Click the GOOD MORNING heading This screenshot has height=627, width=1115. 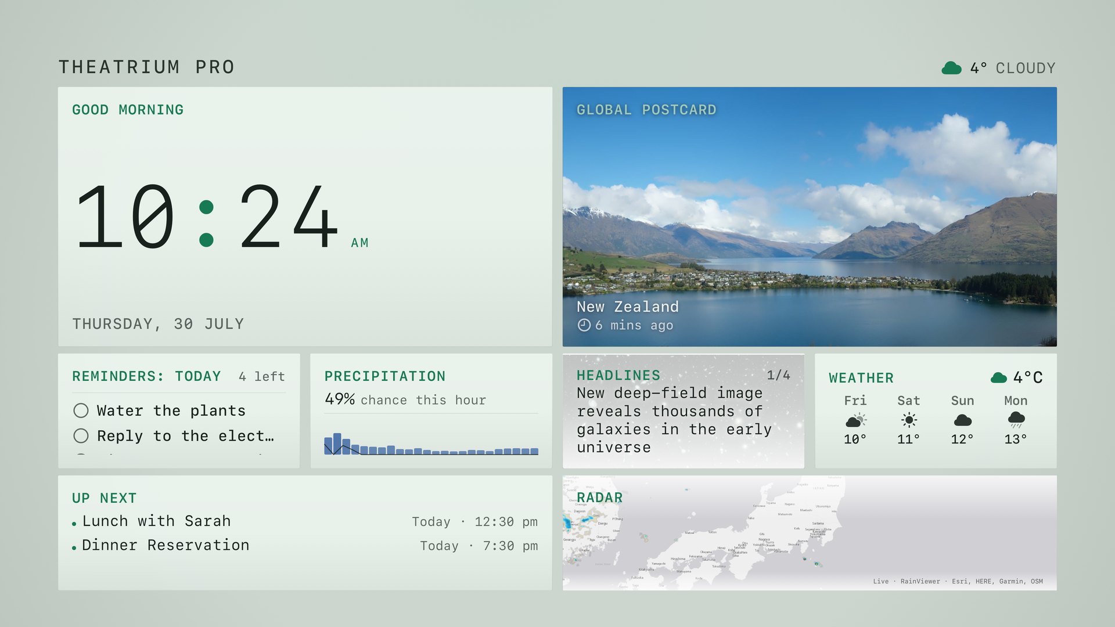128,110
